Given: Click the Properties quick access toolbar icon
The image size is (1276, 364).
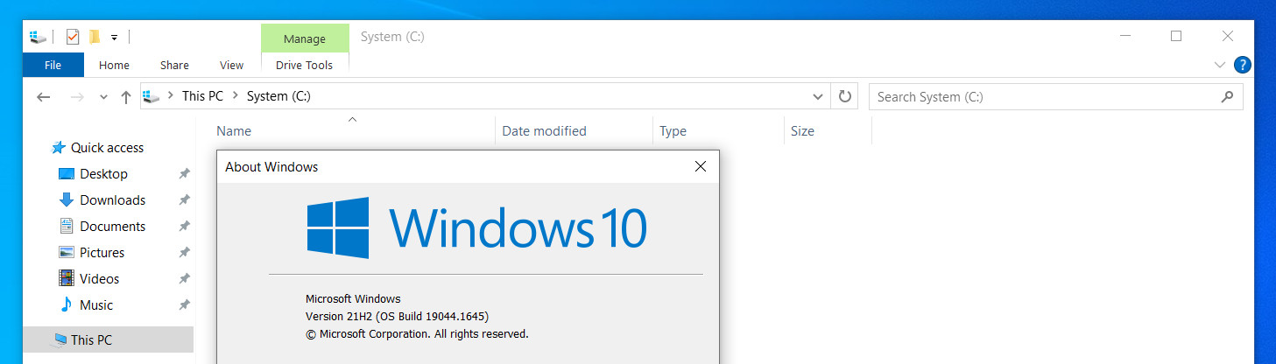Looking at the screenshot, I should (x=73, y=37).
